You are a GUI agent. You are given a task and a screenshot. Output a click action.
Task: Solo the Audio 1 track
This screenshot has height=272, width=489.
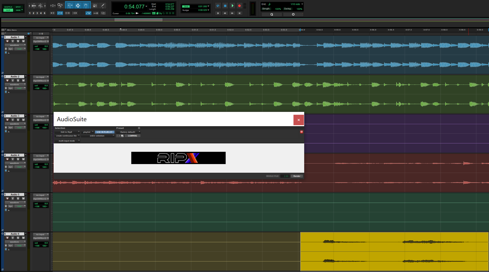tap(18, 41)
